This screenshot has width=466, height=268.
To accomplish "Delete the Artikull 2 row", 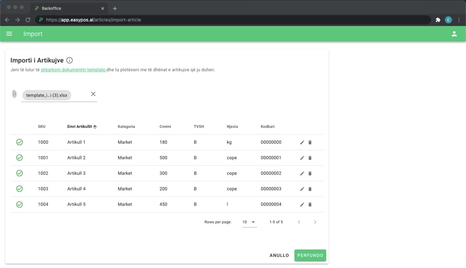I will [310, 158].
